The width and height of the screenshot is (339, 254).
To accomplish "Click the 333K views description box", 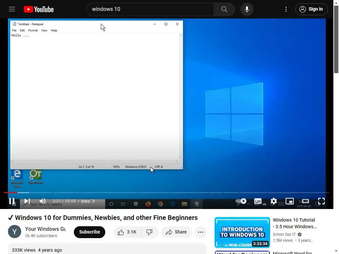I will [x=107, y=249].
